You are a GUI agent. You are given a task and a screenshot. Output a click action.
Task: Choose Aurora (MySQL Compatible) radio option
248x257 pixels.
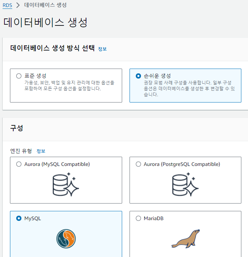coord(19,164)
